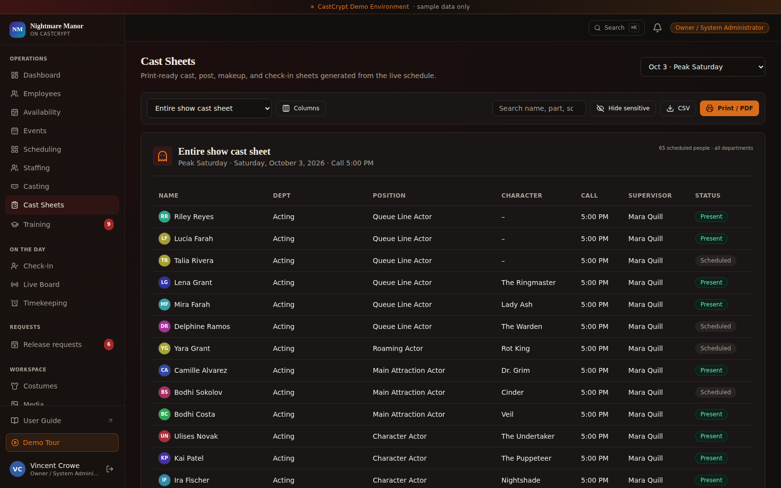Image resolution: width=781 pixels, height=488 pixels.
Task: Click Lena Grant's LG avatar
Action: tap(164, 283)
